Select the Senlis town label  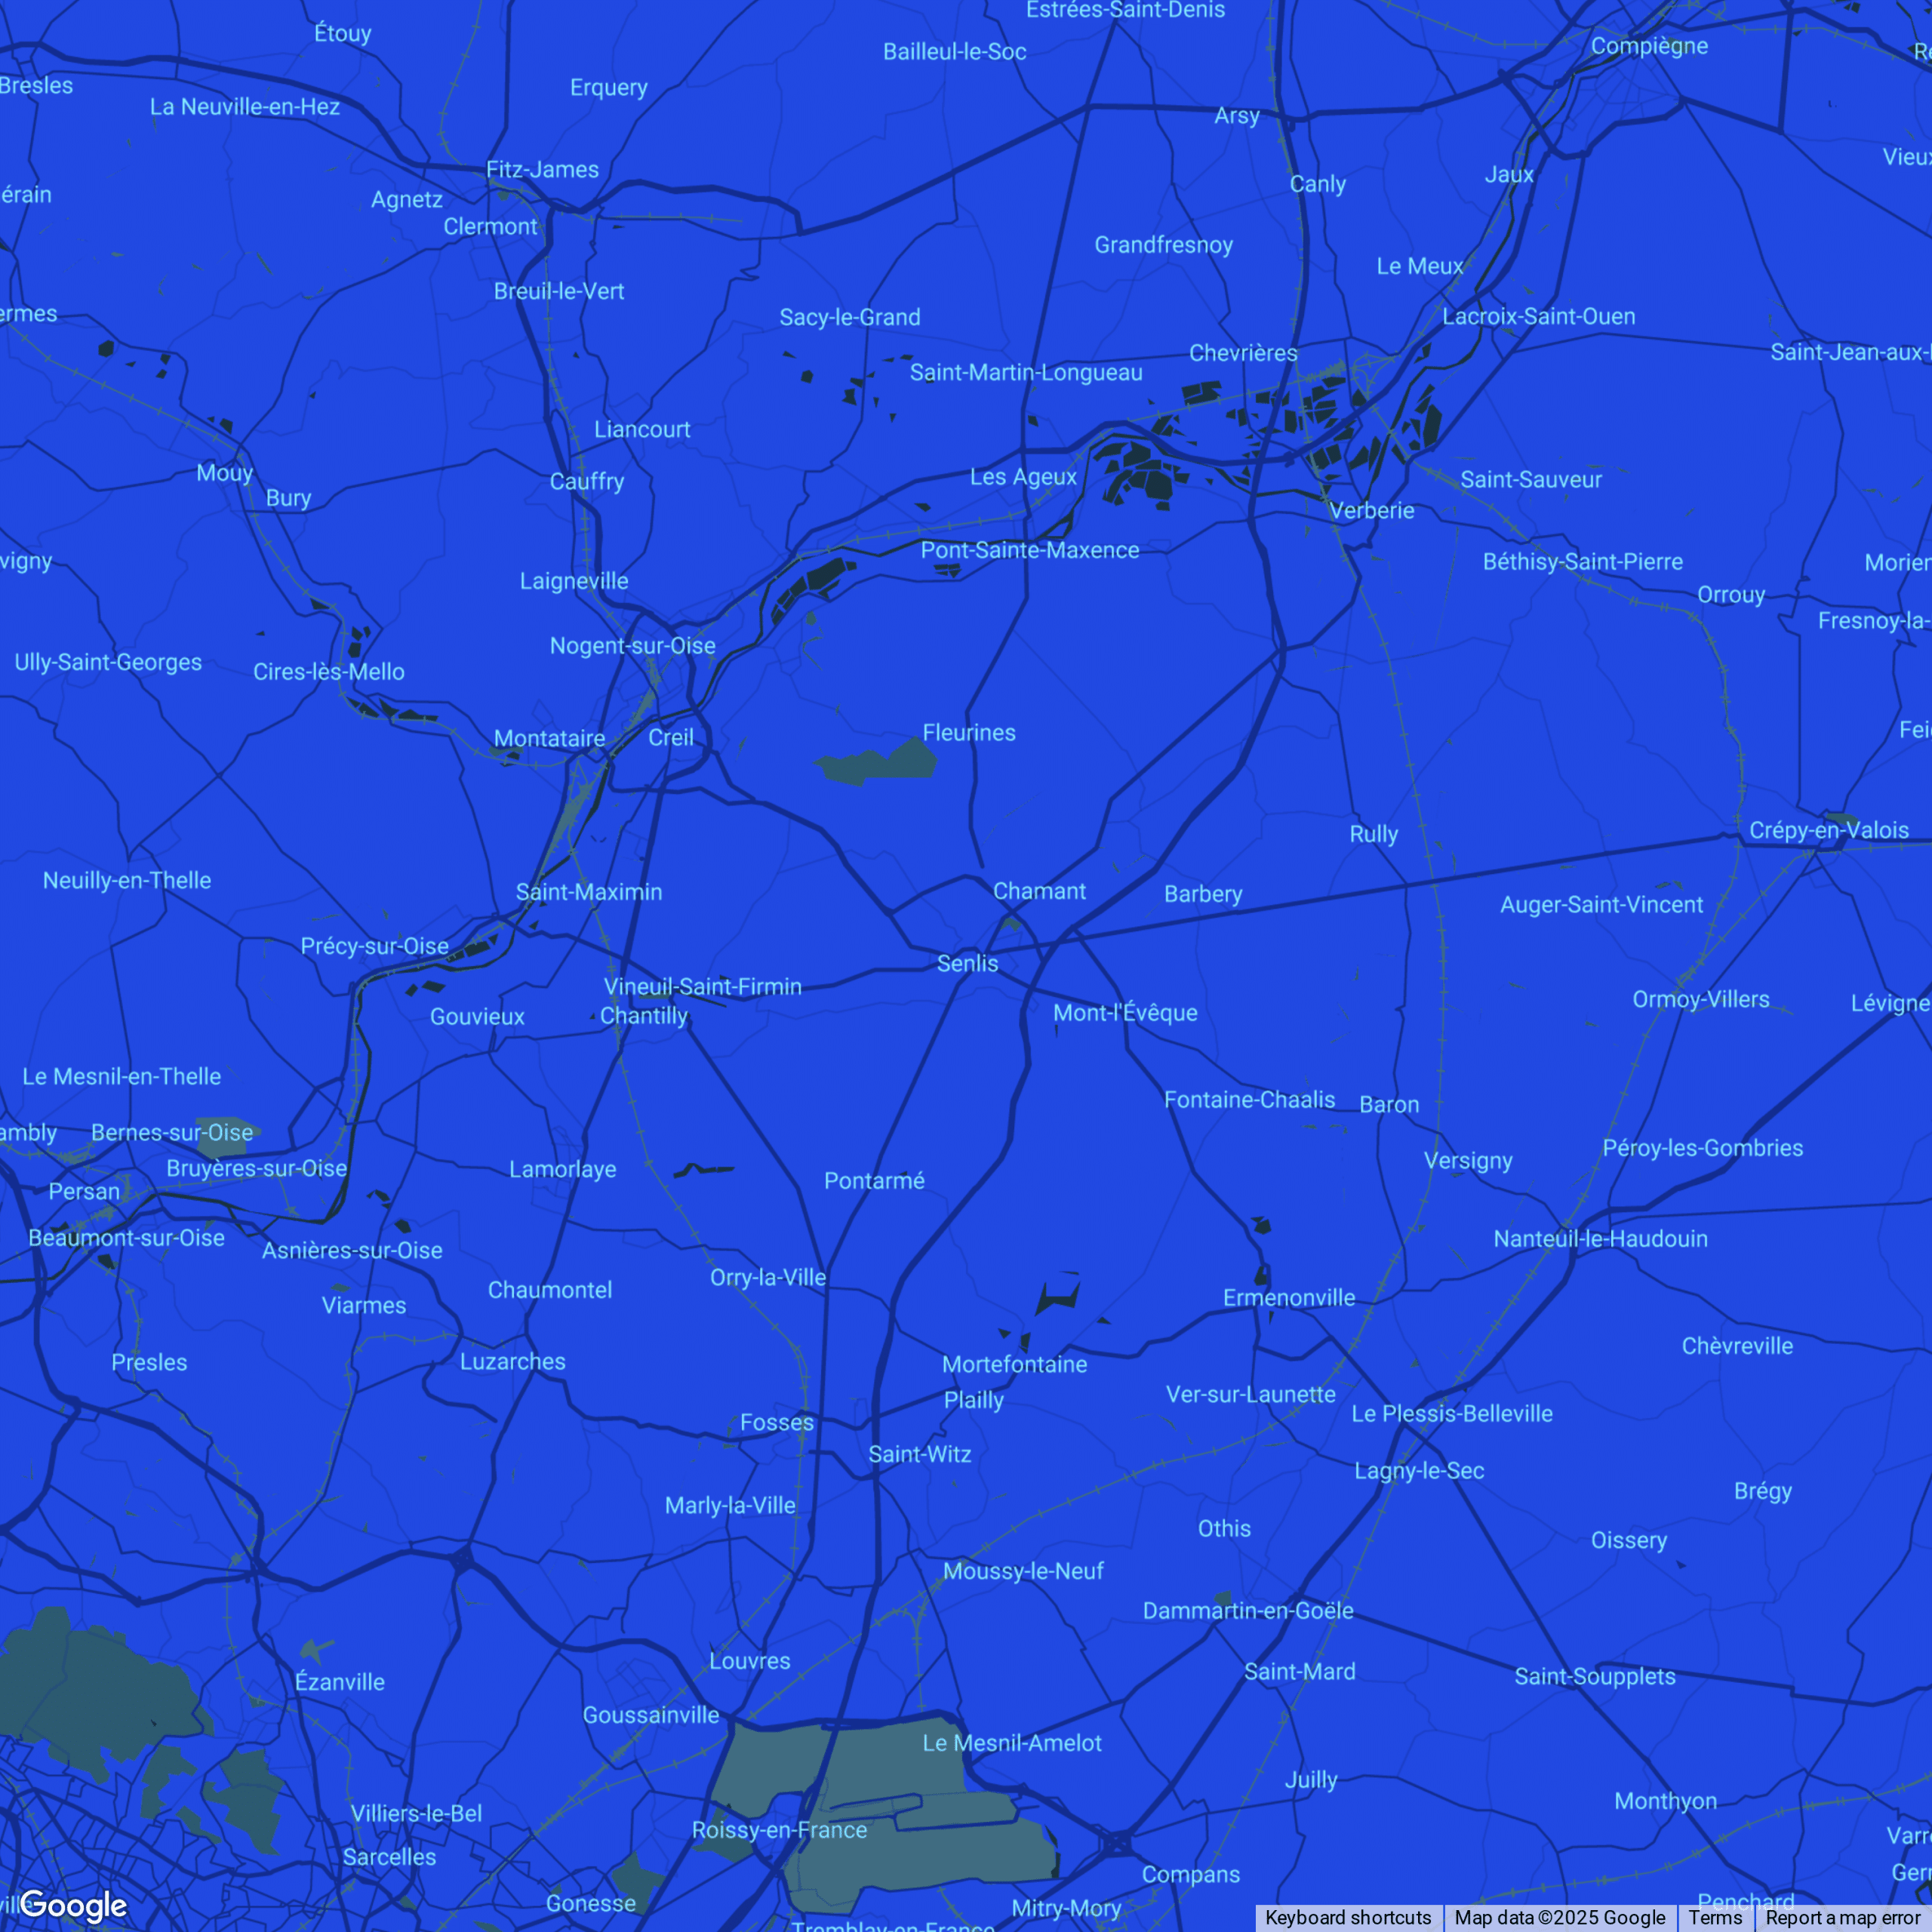click(x=967, y=963)
